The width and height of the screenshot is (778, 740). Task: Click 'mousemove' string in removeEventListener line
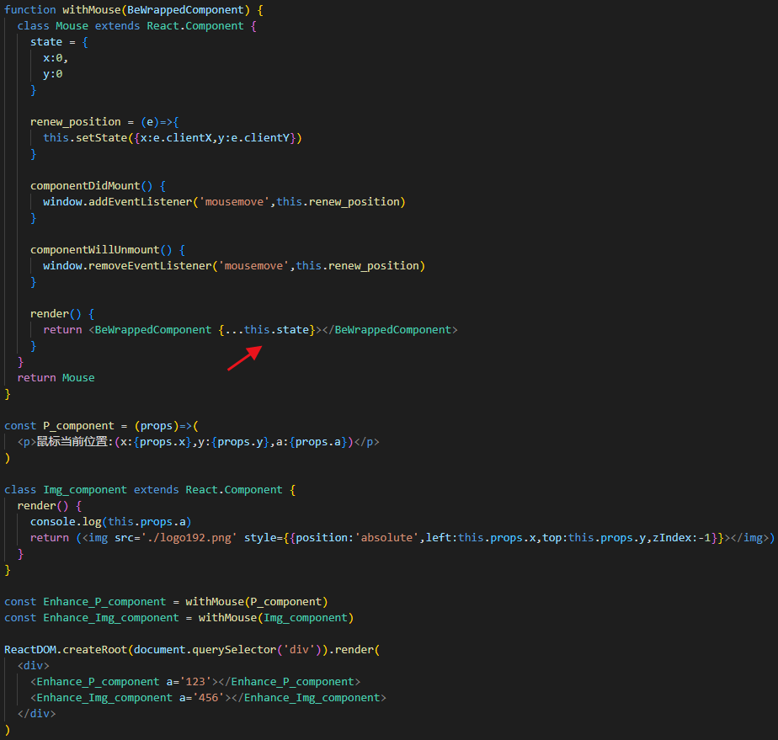pyautogui.click(x=253, y=266)
